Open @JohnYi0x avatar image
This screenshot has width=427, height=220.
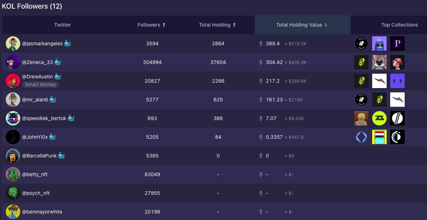pos(13,137)
